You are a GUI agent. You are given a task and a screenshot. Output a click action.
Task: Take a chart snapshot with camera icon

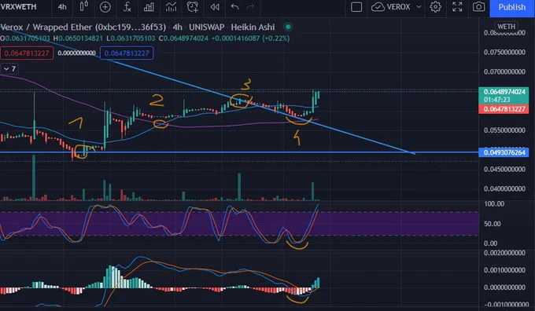point(478,7)
